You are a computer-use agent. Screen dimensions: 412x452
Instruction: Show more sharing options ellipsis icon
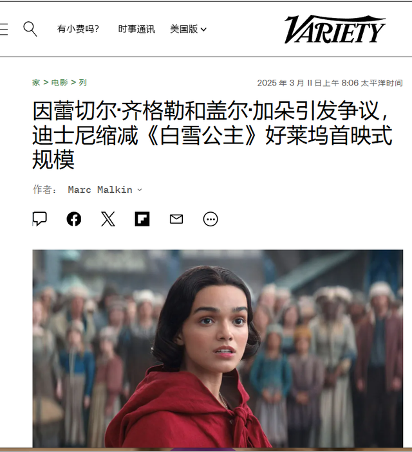[211, 219]
